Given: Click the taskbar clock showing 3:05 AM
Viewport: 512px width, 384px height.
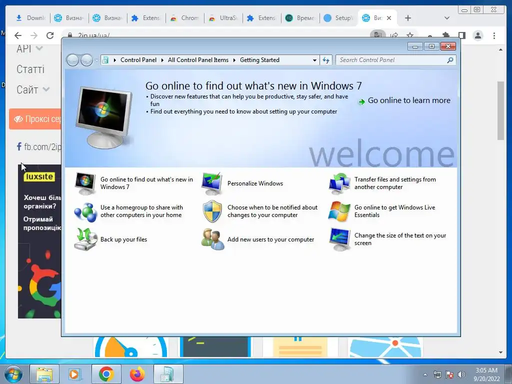Looking at the screenshot, I should [x=486, y=374].
